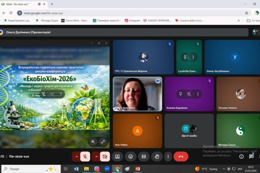Expand video settings arrow beside camera

point(96,156)
